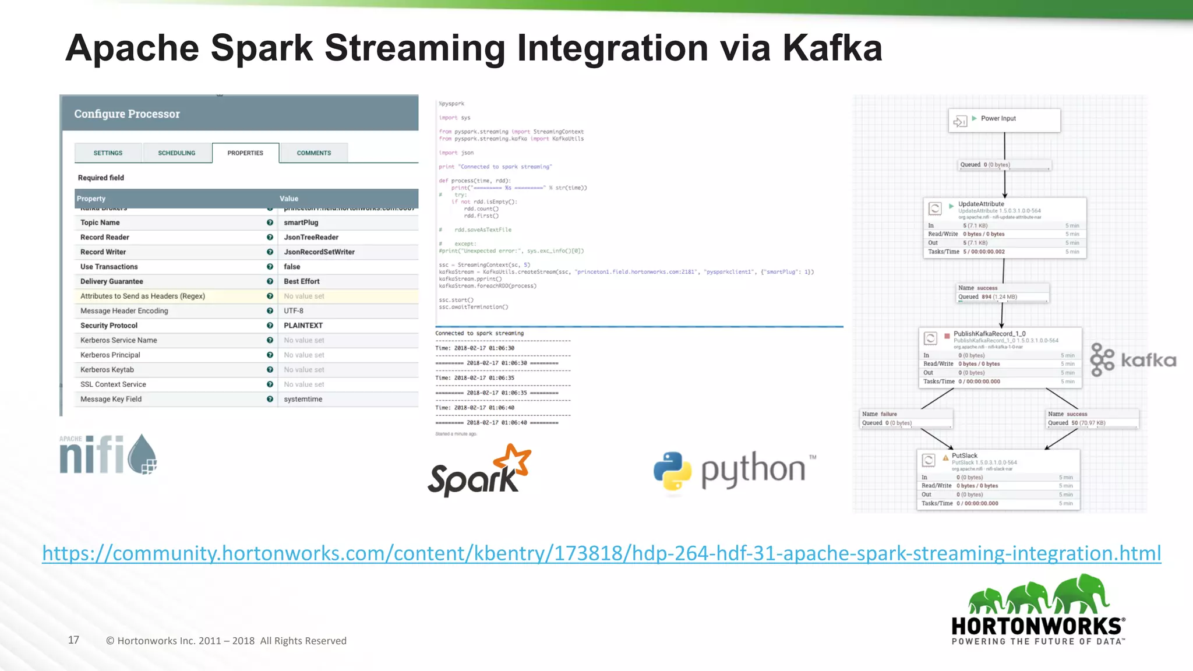Image resolution: width=1193 pixels, height=671 pixels.
Task: Click the Property column header
Action: (176, 199)
